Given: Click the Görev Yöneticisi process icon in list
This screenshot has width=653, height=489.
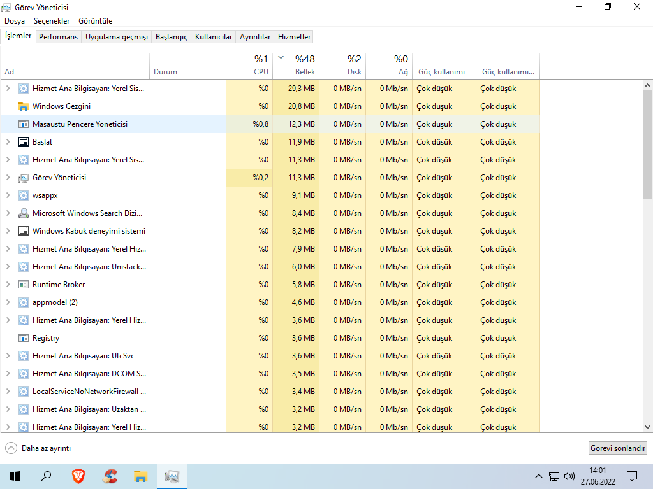Looking at the screenshot, I should click(24, 178).
